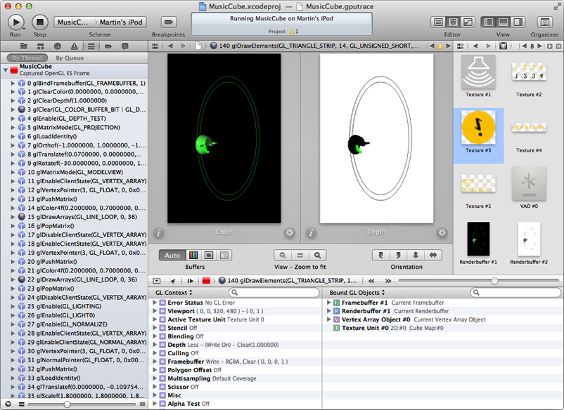The width and height of the screenshot is (564, 410).
Task: Adjust the frame scrubber slider in debug bar
Action: coord(494,281)
